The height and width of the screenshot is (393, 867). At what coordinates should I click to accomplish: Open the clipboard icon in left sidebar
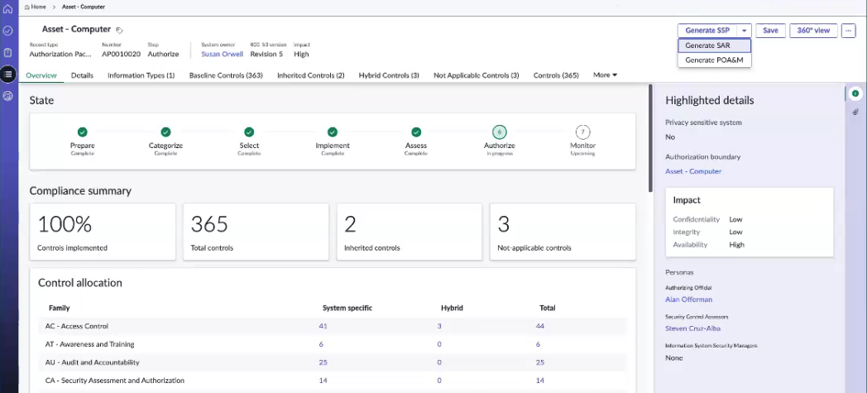7,53
